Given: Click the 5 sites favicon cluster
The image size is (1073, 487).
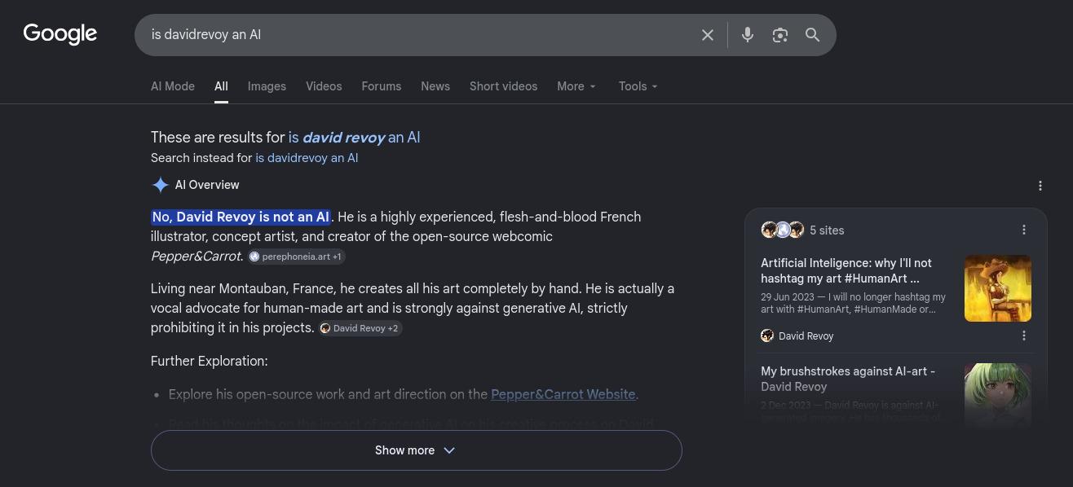Looking at the screenshot, I should 783,230.
